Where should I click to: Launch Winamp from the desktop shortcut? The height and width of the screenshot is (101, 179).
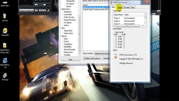[x=5, y=77]
